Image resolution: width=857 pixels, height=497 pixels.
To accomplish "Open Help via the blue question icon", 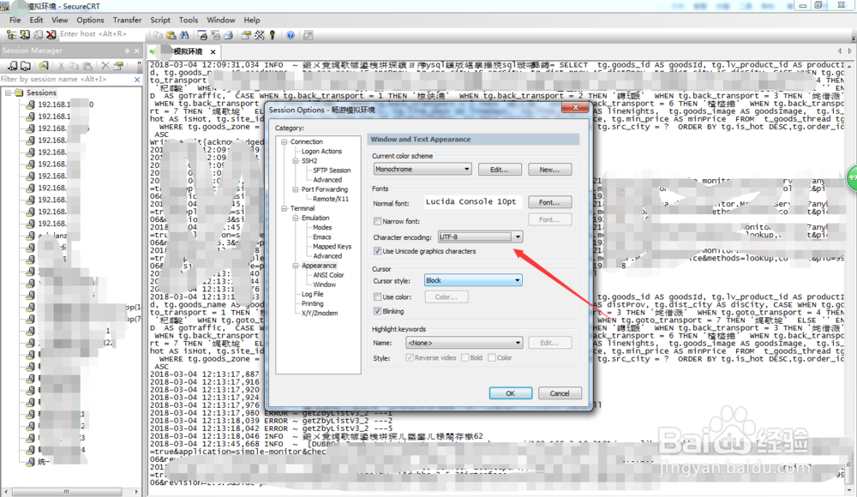I will click(x=291, y=35).
